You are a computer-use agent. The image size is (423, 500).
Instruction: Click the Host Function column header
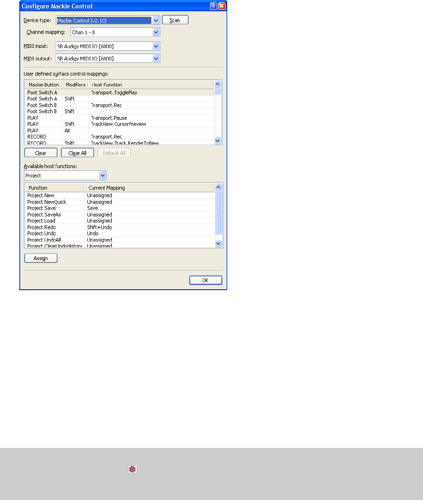(150, 85)
